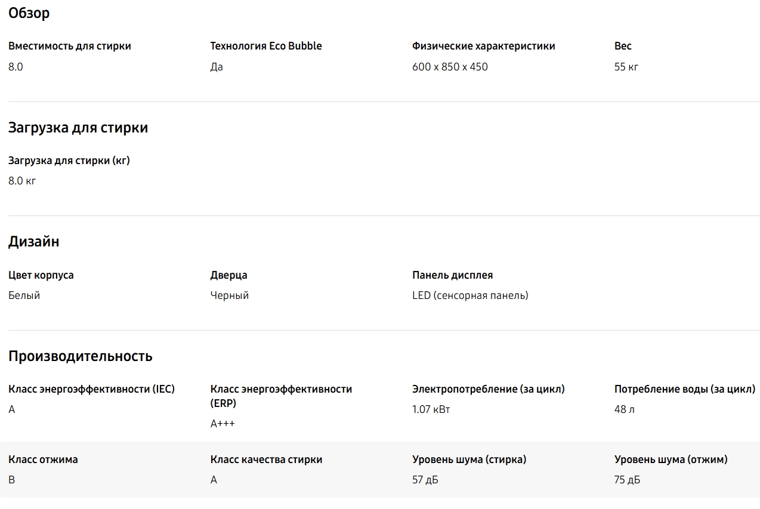Select the "Технология Eco Bubble" label

[266, 46]
